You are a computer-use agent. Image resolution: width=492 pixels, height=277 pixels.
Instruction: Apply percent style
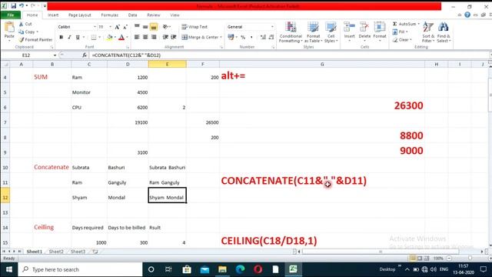tap(243, 38)
